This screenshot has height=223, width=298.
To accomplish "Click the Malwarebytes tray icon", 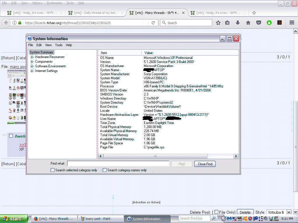I will click(x=229, y=219).
